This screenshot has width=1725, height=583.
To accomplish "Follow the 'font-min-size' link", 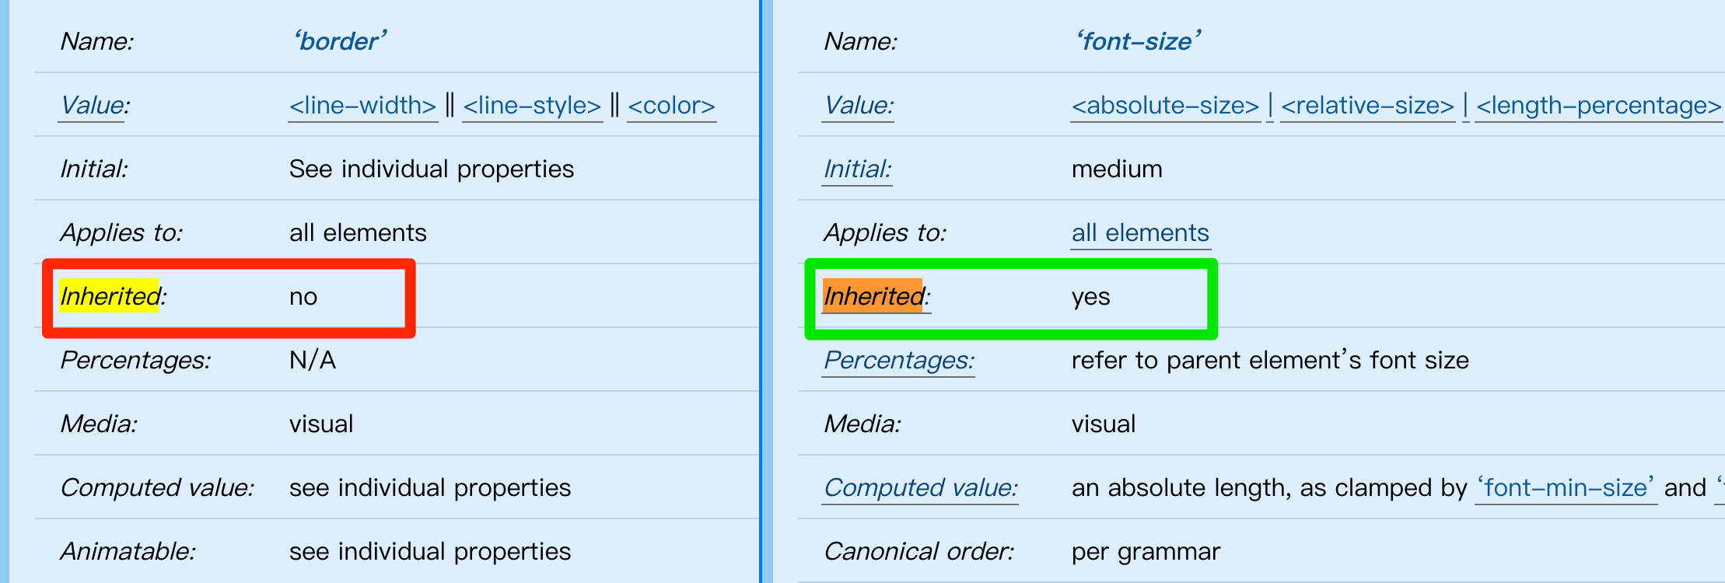I will tap(1566, 487).
